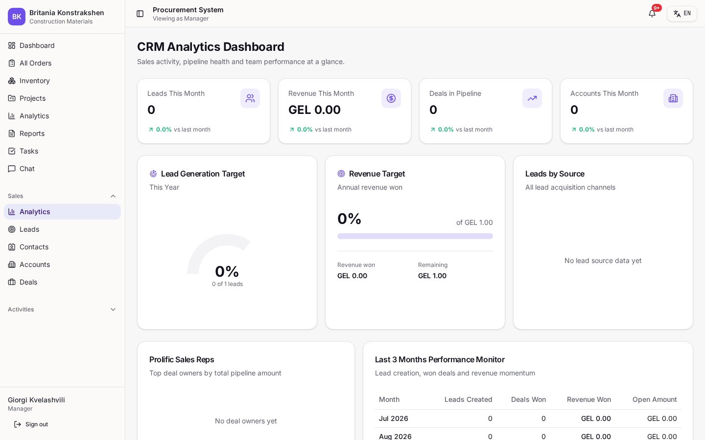This screenshot has width=705, height=440.
Task: Click the Britania Konstrakshen company name
Action: click(67, 13)
